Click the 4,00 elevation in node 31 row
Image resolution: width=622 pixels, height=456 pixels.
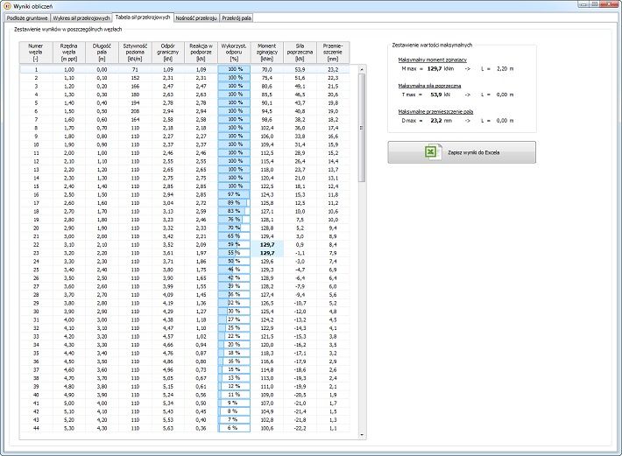click(68, 319)
